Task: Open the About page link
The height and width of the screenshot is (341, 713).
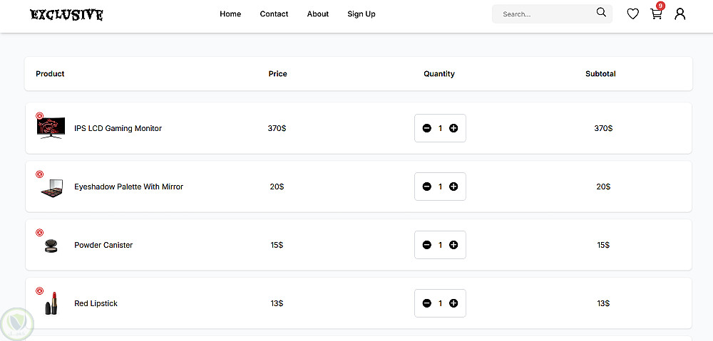Action: point(318,14)
